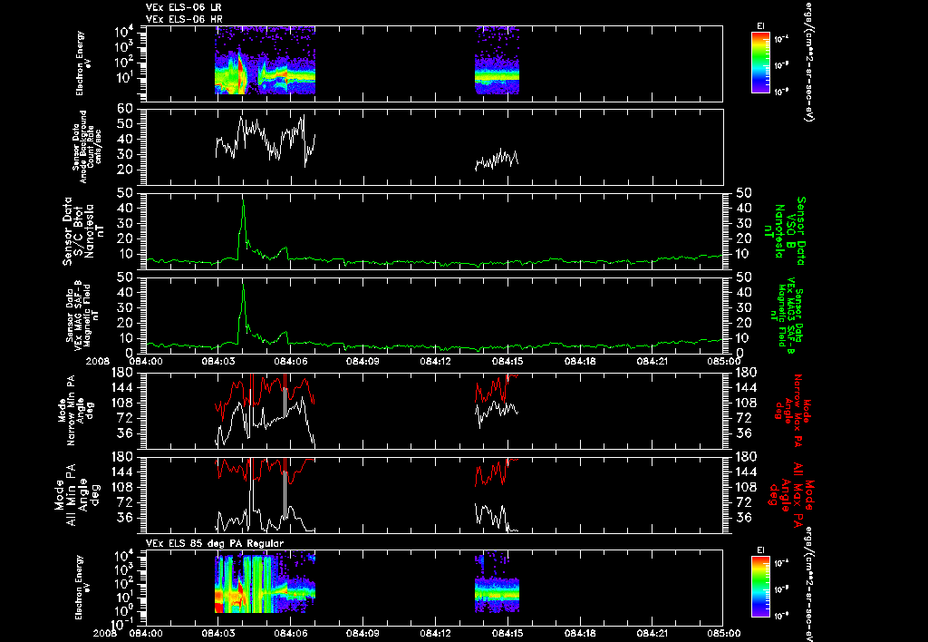Click the EI color bar beside the ELS-06 spectrogram
This screenshot has width=928, height=642.
(760, 63)
